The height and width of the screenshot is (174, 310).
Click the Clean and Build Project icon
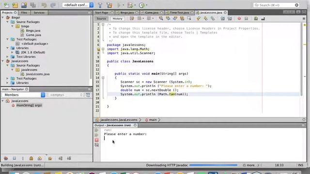(x=109, y=5)
